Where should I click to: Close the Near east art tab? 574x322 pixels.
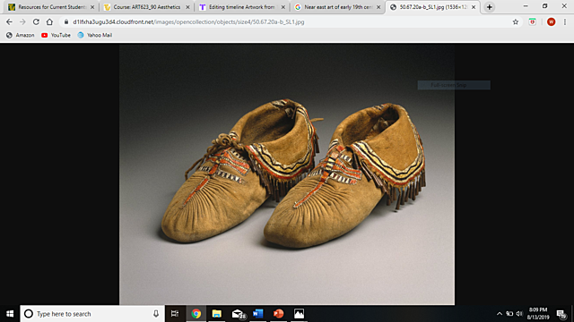(x=378, y=7)
